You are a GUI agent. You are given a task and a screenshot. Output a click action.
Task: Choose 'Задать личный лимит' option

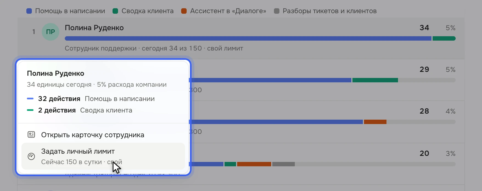click(103, 156)
